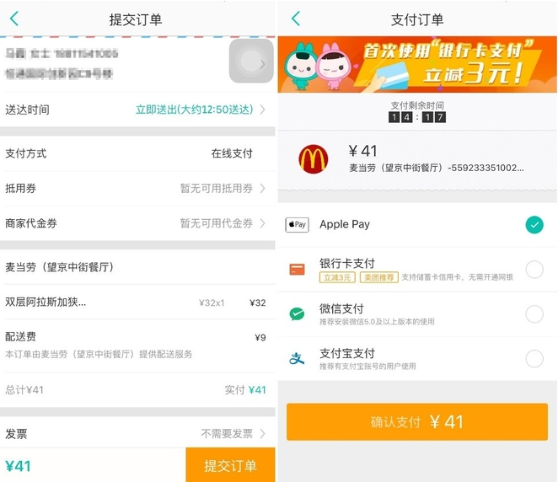558x482 pixels.
Task: Tap 双层阿拉斯加狭... item row
Action: click(137, 303)
